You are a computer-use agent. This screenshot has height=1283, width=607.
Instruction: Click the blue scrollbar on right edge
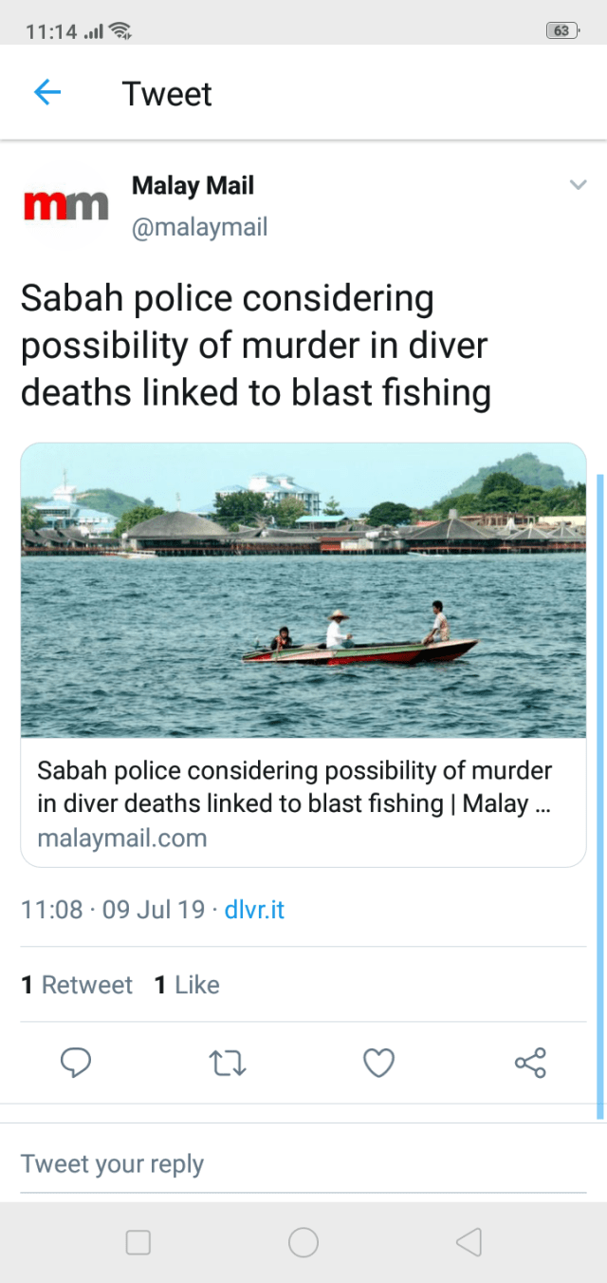[x=599, y=796]
